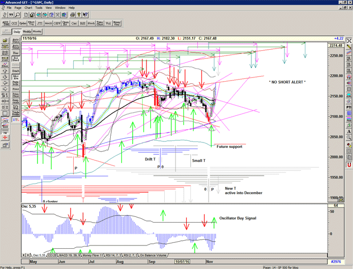Image resolution: width=353 pixels, height=269 pixels.
Task: Open the Page menu dropdown
Action: (18, 8)
